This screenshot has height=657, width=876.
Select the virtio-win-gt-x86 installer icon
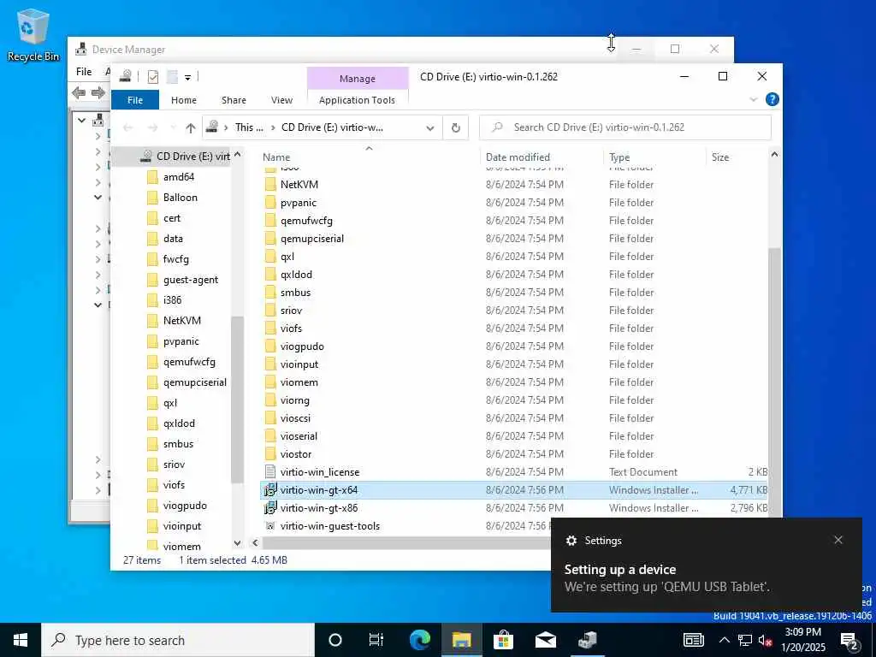point(270,508)
